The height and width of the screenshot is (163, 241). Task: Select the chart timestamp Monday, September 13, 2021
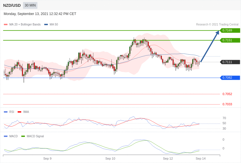point(40,14)
